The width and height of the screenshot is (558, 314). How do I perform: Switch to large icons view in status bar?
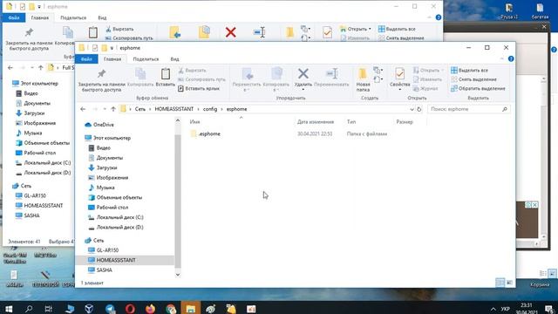pyautogui.click(x=509, y=283)
